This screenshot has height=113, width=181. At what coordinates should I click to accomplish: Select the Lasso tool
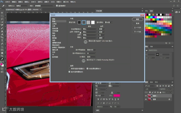point(2,19)
